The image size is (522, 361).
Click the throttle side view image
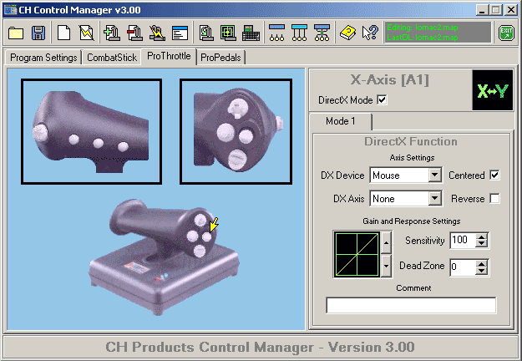(92, 131)
